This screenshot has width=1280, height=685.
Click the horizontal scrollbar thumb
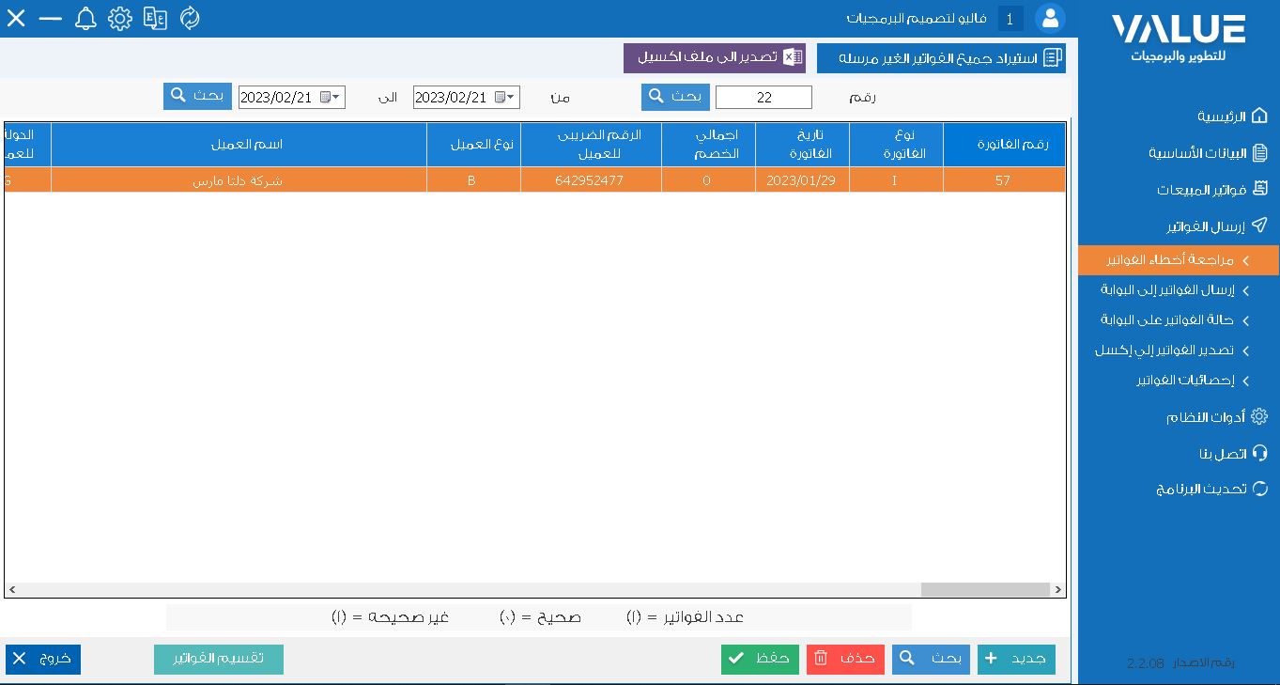tap(985, 589)
